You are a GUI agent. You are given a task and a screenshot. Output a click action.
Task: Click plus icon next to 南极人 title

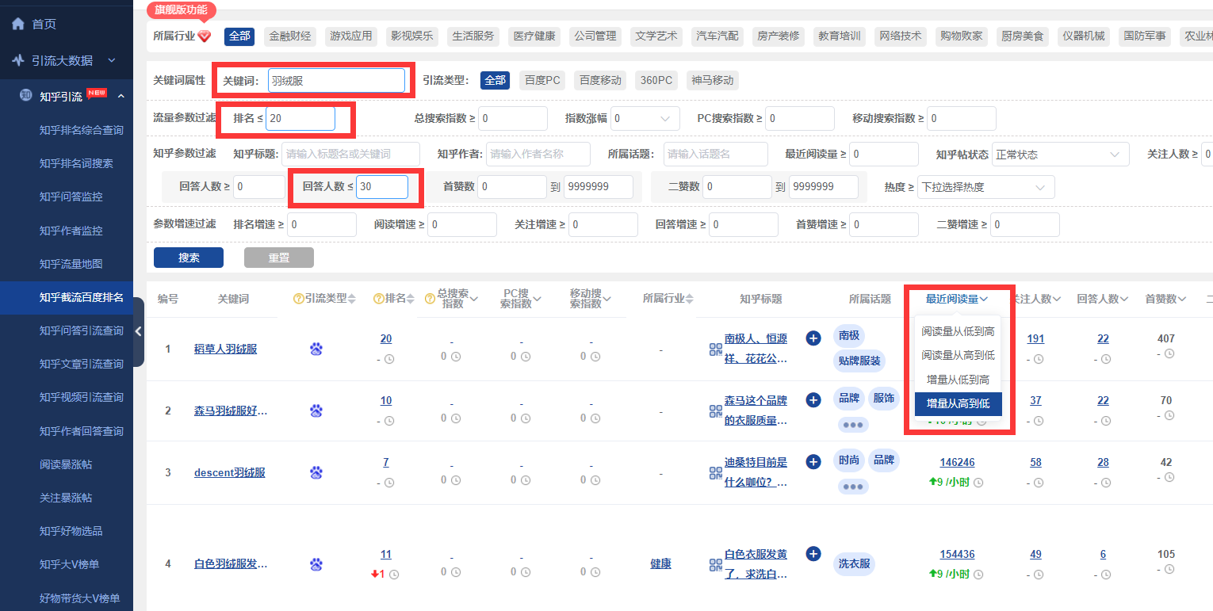click(813, 338)
